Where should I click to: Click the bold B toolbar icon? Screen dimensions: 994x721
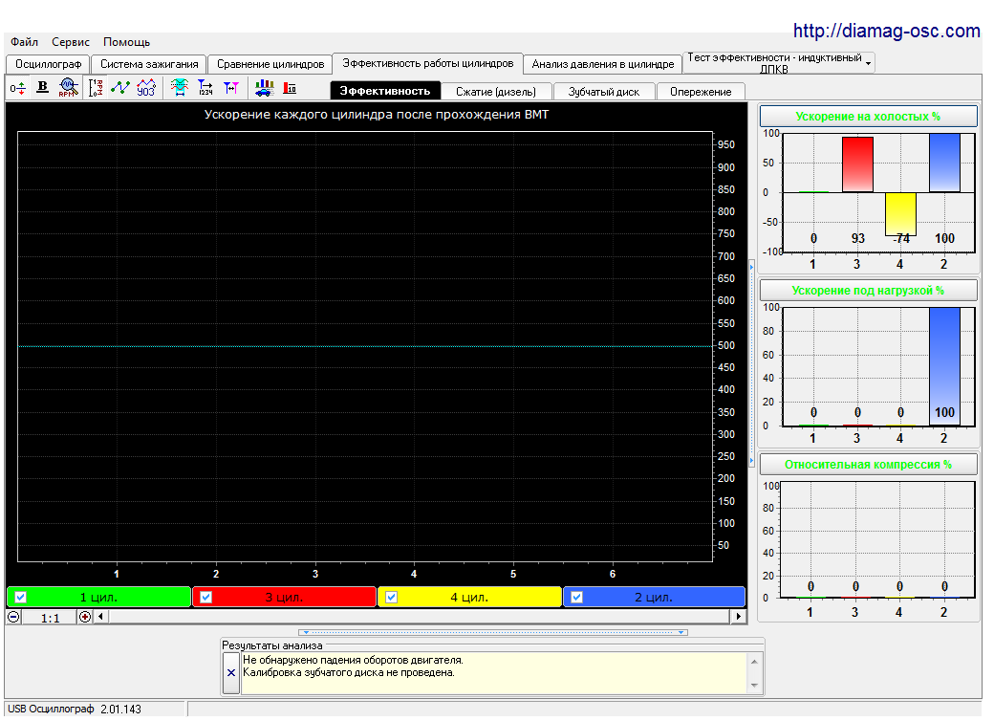point(42,87)
